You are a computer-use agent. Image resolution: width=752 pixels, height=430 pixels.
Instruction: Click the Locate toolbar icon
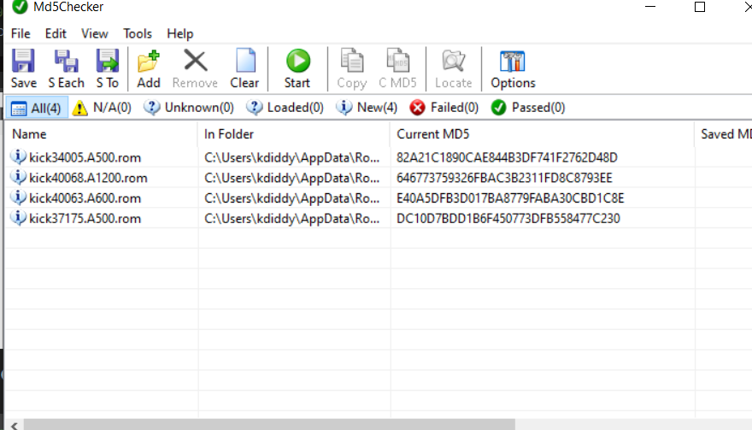coord(453,68)
